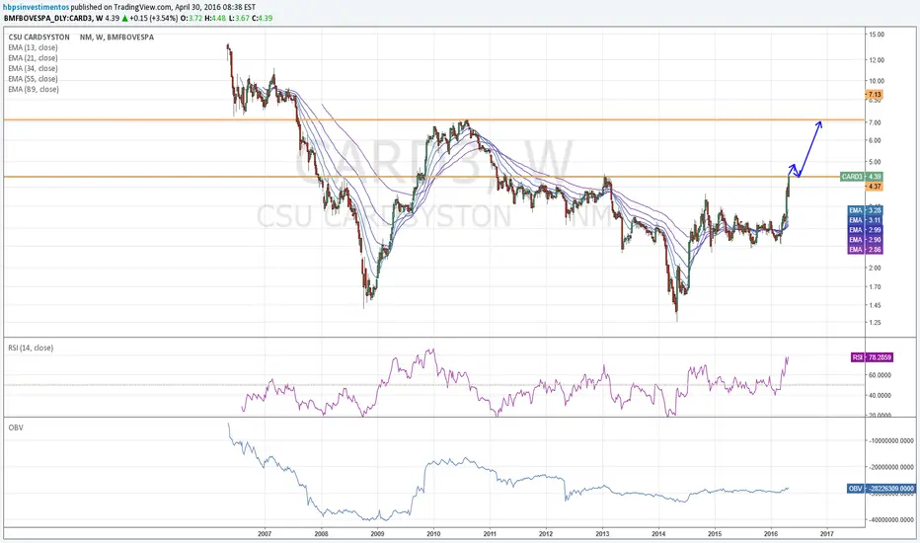Select the upper orange horizontal line near 7.00
The height and width of the screenshot is (543, 920).
pyautogui.click(x=434, y=119)
